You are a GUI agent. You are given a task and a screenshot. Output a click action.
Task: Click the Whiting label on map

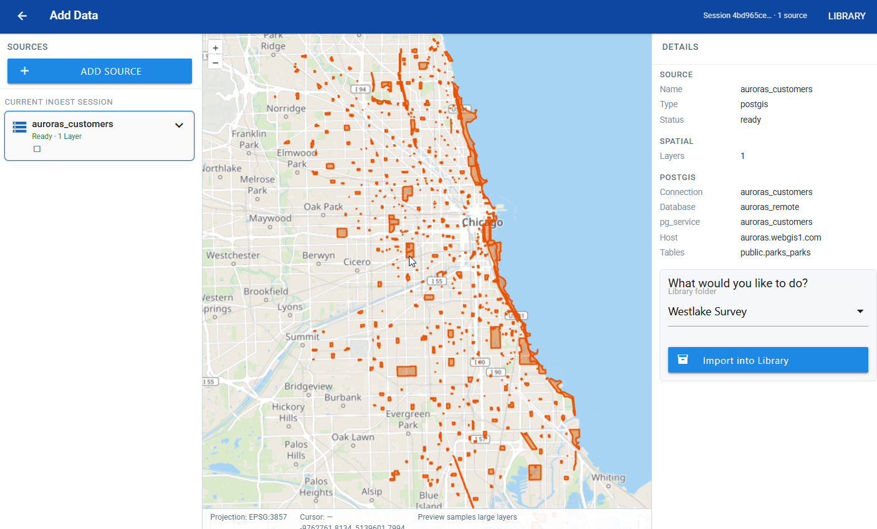(x=608, y=478)
